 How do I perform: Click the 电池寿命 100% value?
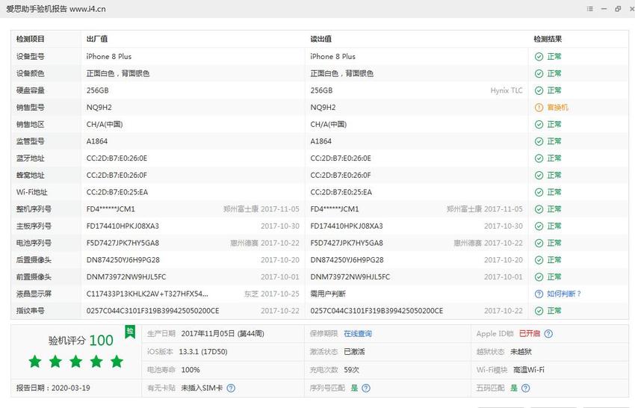tap(190, 370)
